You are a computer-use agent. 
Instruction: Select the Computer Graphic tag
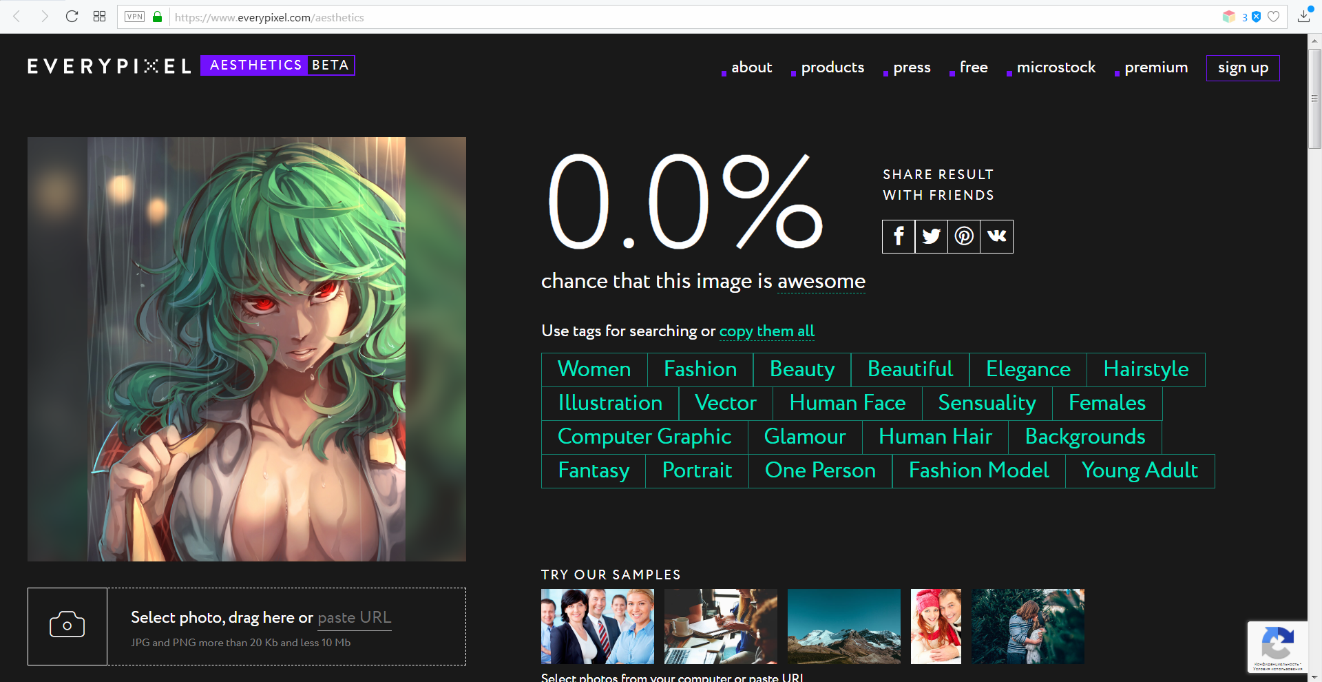coord(644,437)
